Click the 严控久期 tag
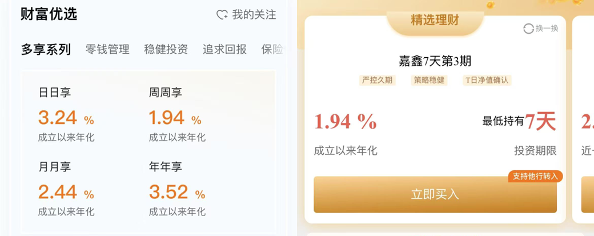 tap(378, 81)
